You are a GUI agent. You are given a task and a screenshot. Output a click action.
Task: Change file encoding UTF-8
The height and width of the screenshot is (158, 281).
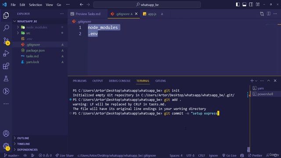tap(190, 155)
